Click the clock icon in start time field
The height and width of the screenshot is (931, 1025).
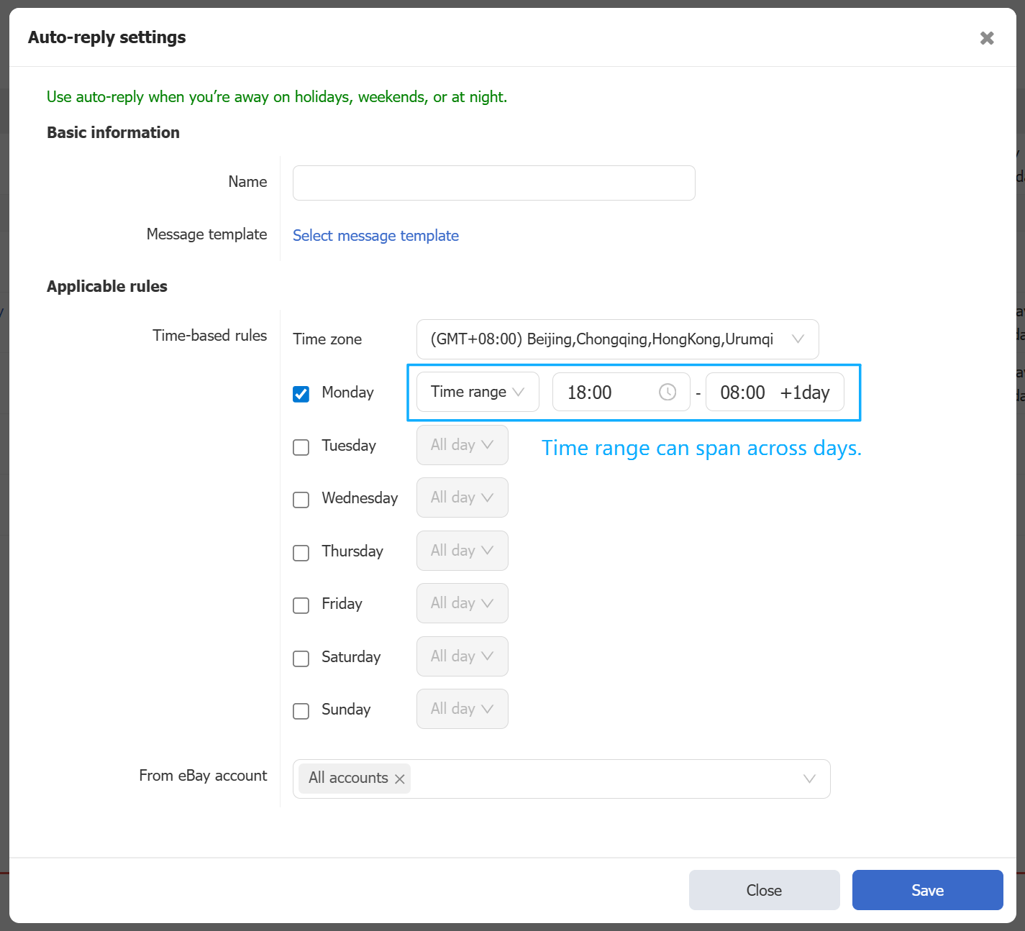[x=667, y=392]
